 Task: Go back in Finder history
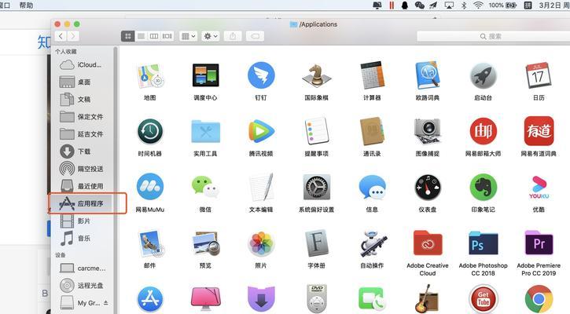pos(61,36)
